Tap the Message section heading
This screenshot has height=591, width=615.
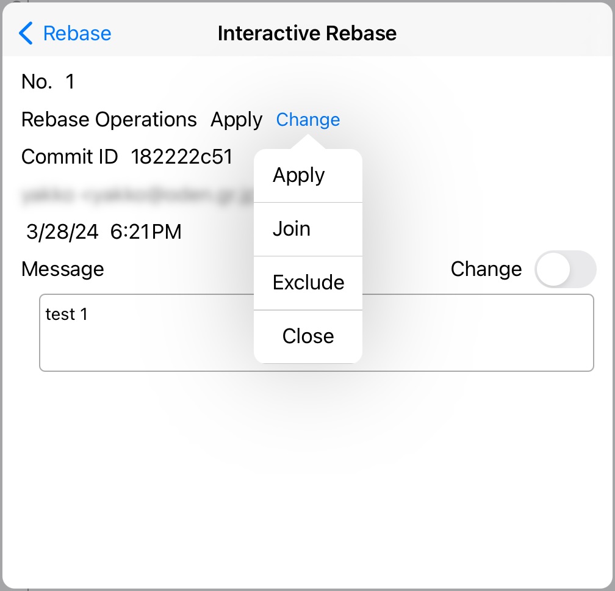[62, 269]
